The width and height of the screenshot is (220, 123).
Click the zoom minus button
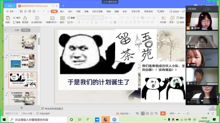pos(179,113)
